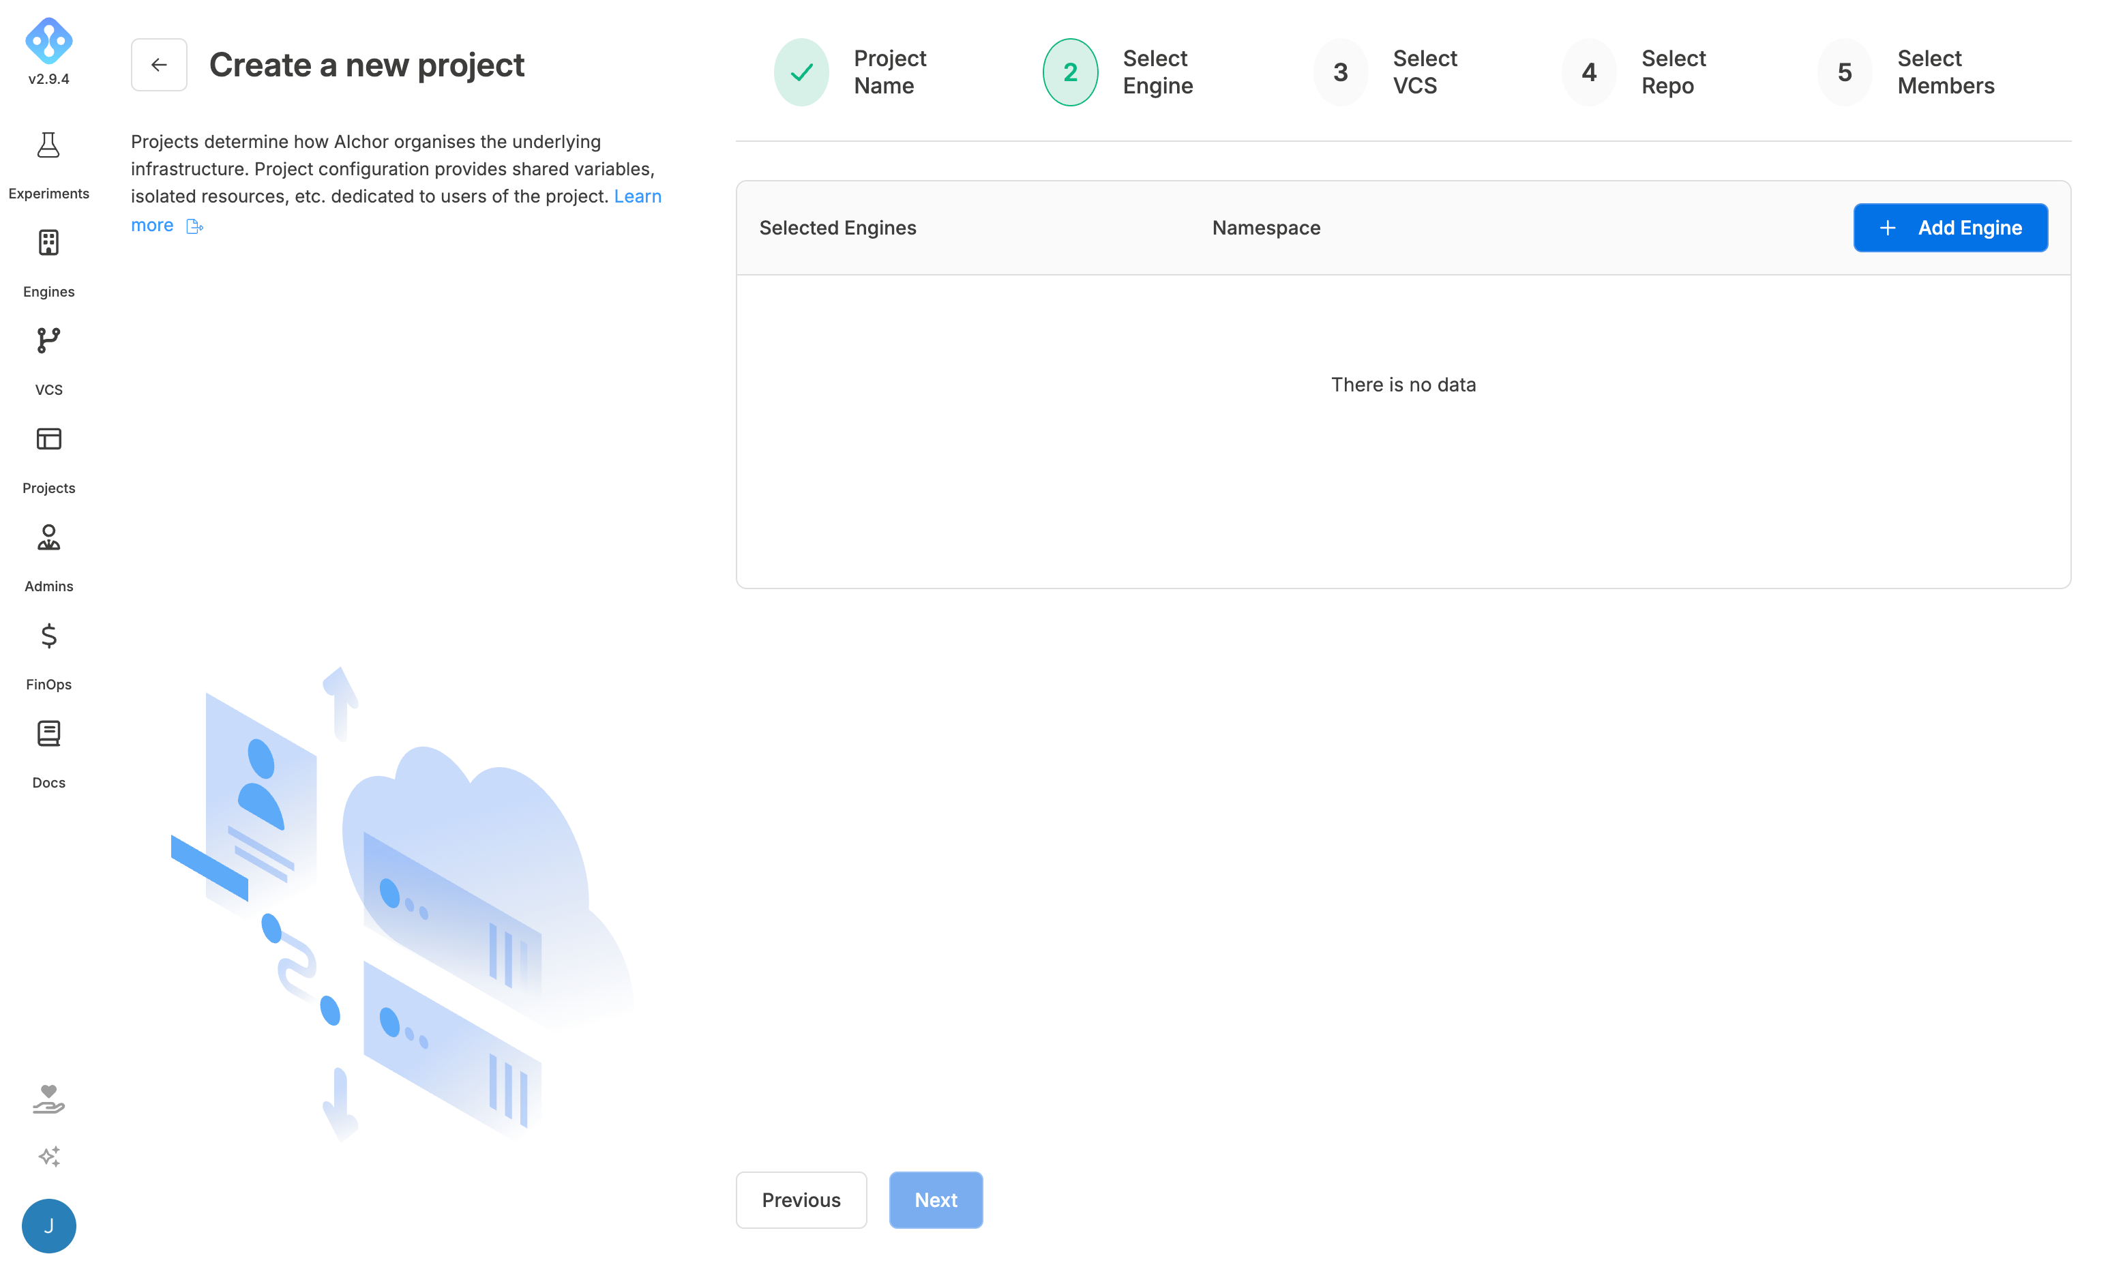Click the Namespace column header
2110x1267 pixels.
point(1266,228)
